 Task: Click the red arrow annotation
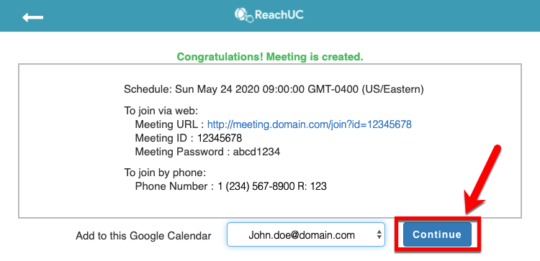coord(482,180)
